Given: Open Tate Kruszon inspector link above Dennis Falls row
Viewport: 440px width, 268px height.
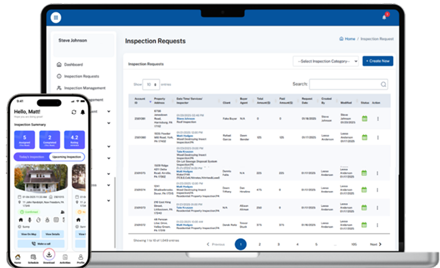Looking at the screenshot, I should pyautogui.click(x=185, y=151).
